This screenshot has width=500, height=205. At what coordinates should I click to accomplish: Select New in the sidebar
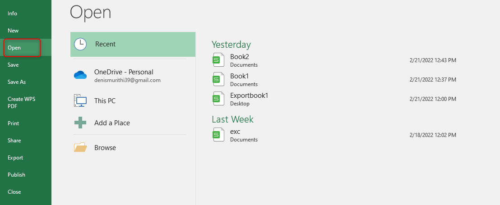(x=13, y=31)
